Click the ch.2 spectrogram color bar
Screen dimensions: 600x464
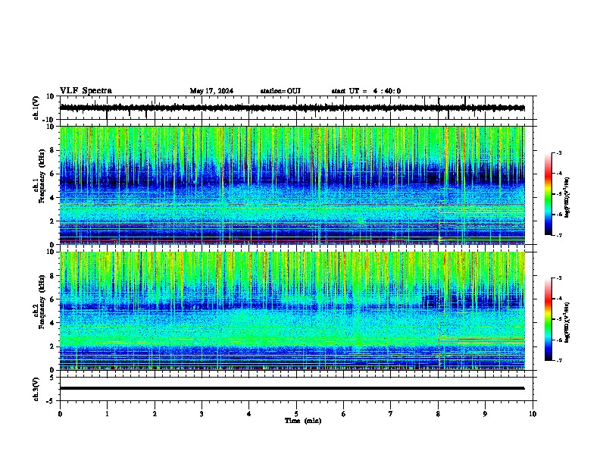[548, 319]
